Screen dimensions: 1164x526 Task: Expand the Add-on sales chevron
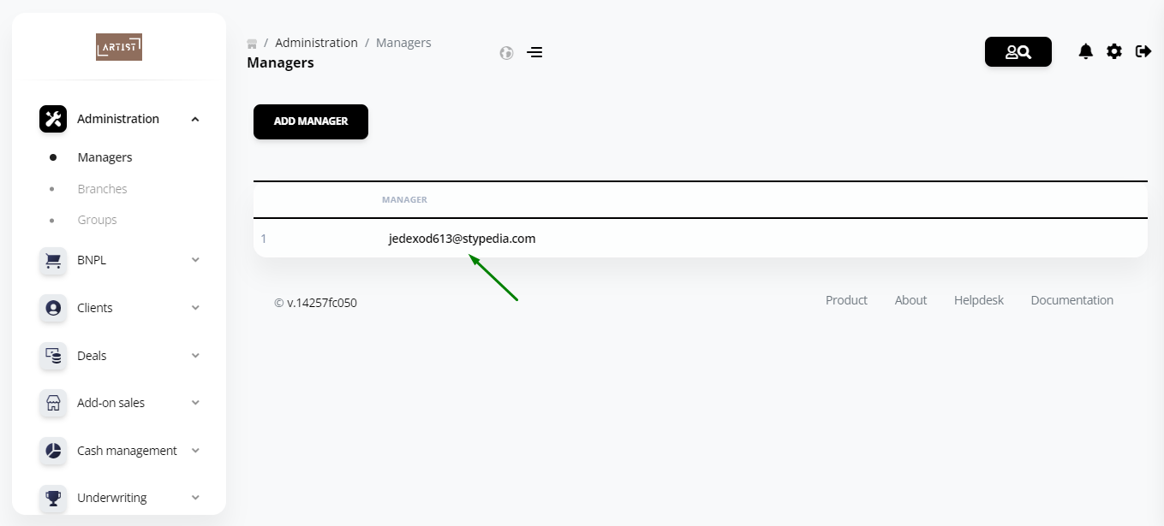pos(195,403)
